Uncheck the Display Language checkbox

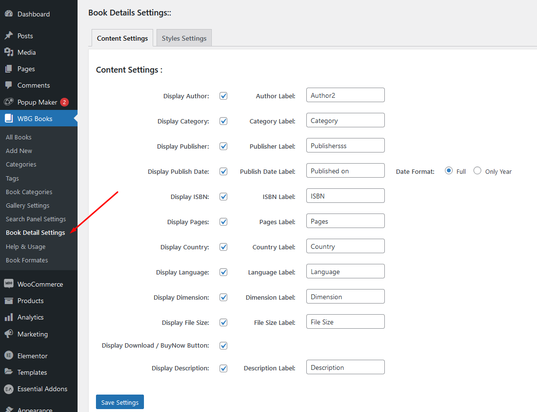tap(223, 272)
